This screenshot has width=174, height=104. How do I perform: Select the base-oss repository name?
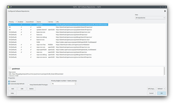tap(39, 35)
